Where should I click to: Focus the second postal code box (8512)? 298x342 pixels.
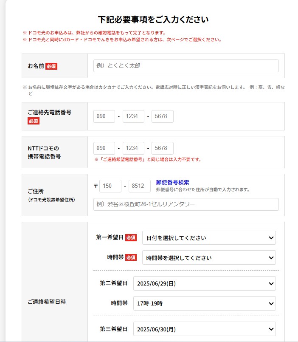pos(140,186)
